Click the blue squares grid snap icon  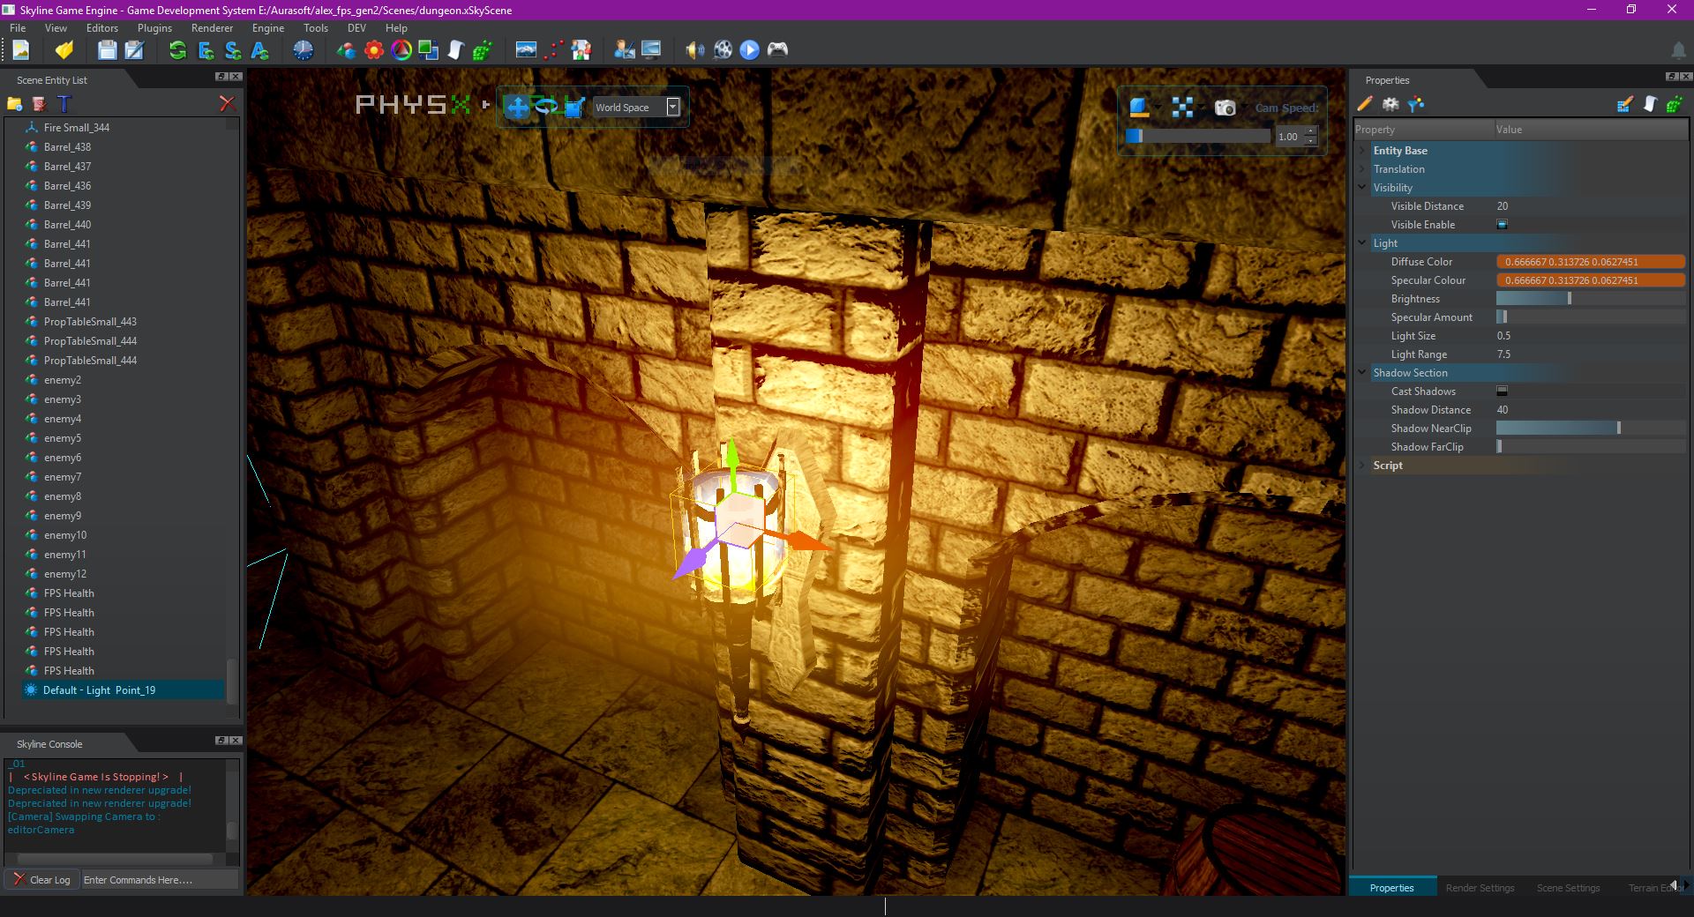click(1182, 108)
